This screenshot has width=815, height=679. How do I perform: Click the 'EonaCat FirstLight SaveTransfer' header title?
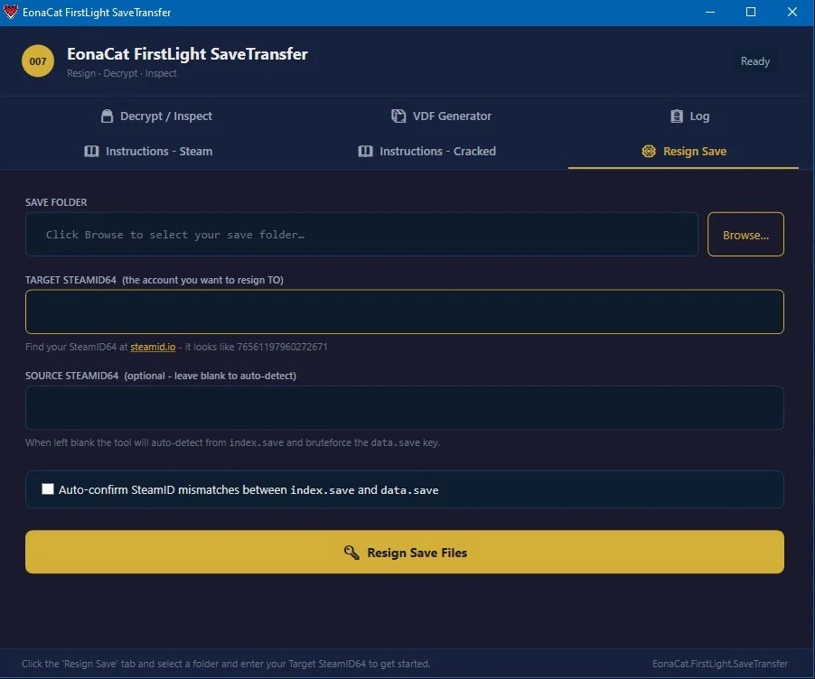click(187, 53)
